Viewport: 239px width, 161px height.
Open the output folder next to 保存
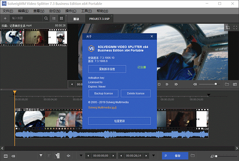click(193, 156)
